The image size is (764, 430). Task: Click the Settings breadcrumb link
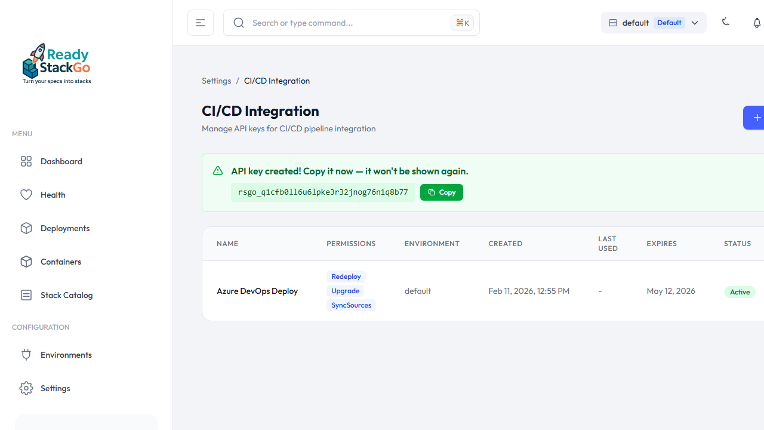coord(216,81)
